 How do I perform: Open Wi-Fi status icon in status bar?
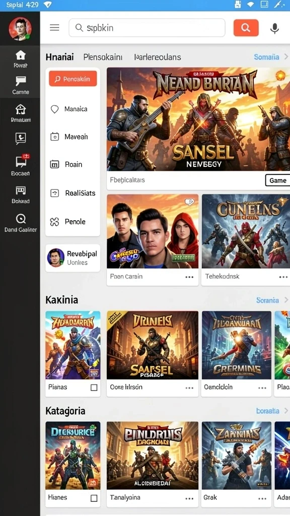coord(251,5)
